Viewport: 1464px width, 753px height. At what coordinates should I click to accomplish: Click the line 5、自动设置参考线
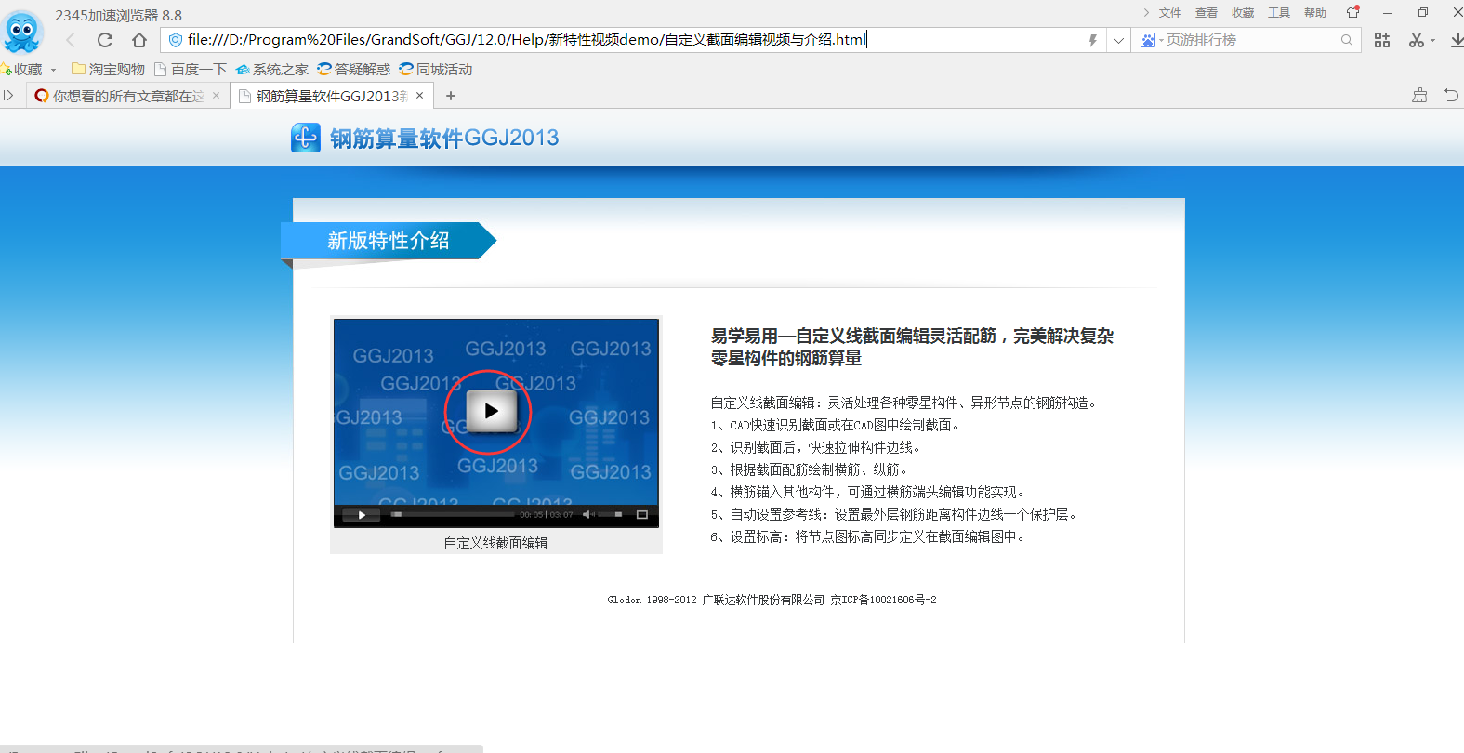click(x=893, y=514)
